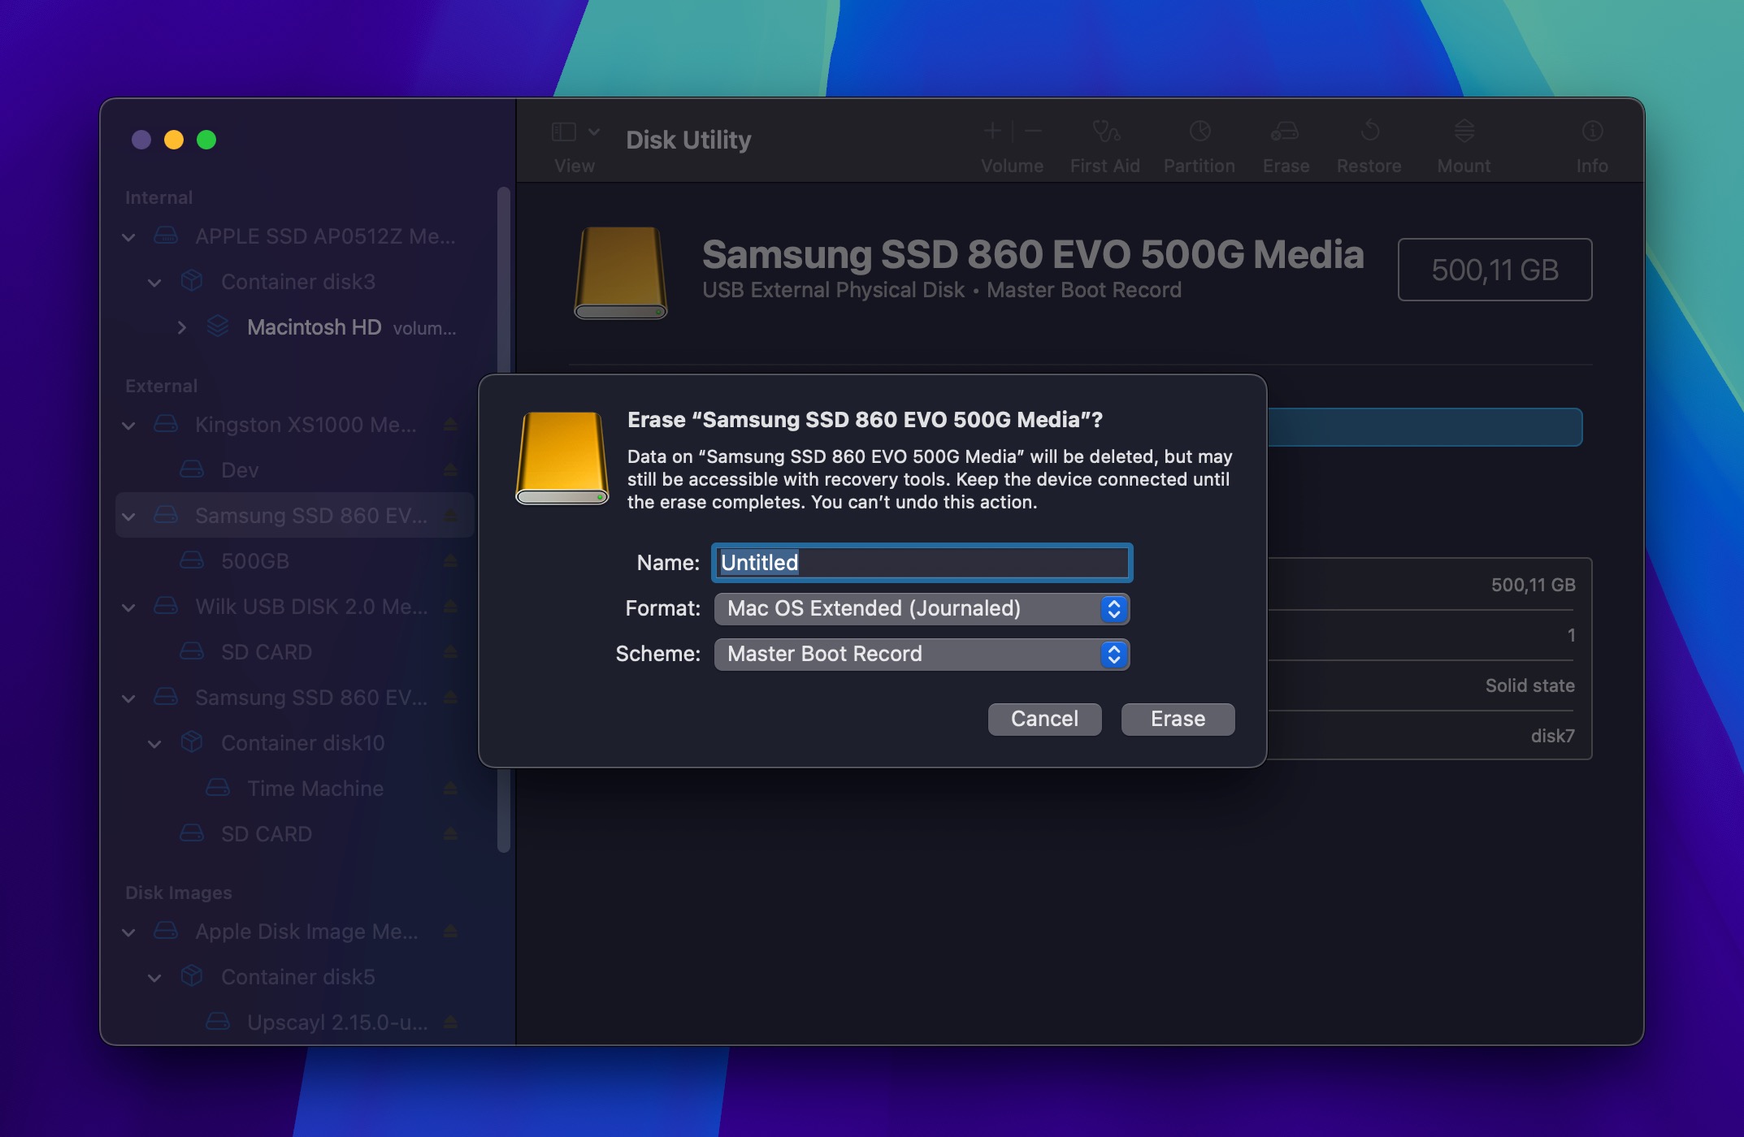Open the Restore tool
Image resolution: width=1744 pixels, height=1137 pixels.
click(x=1369, y=142)
